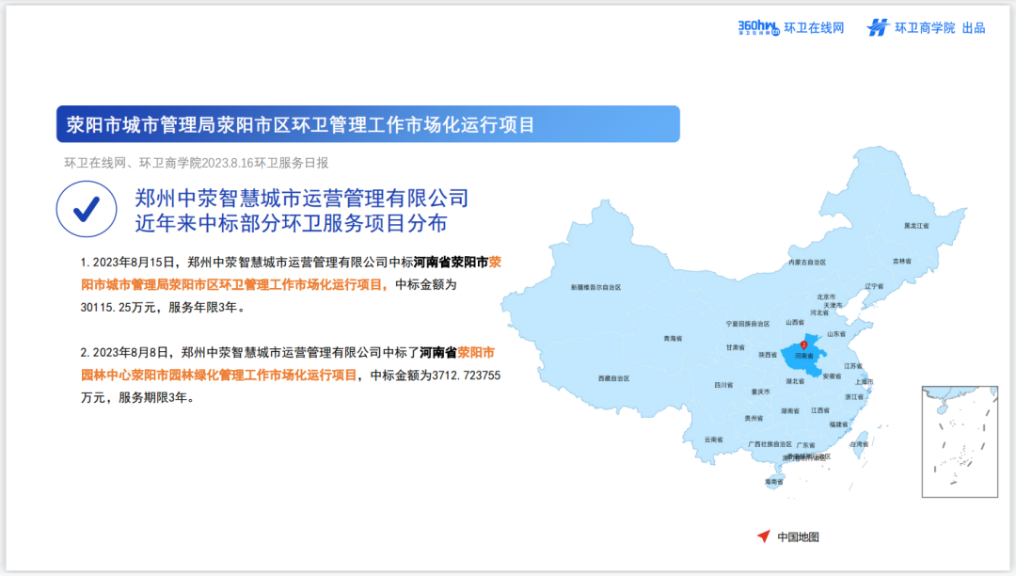
Task: Click the 环卫商学院 wing-shaped logo icon
Action: point(878,27)
